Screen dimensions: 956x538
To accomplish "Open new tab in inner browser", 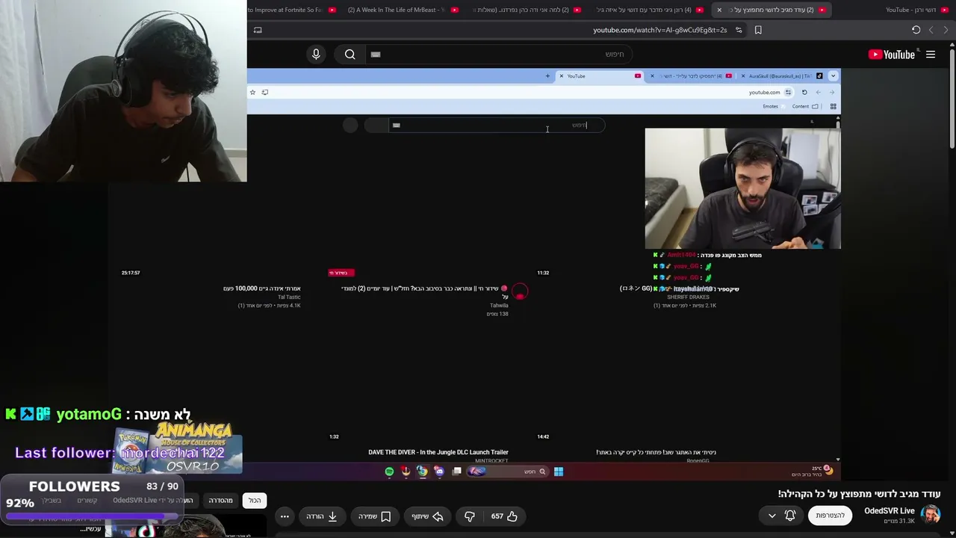I will click(x=547, y=75).
